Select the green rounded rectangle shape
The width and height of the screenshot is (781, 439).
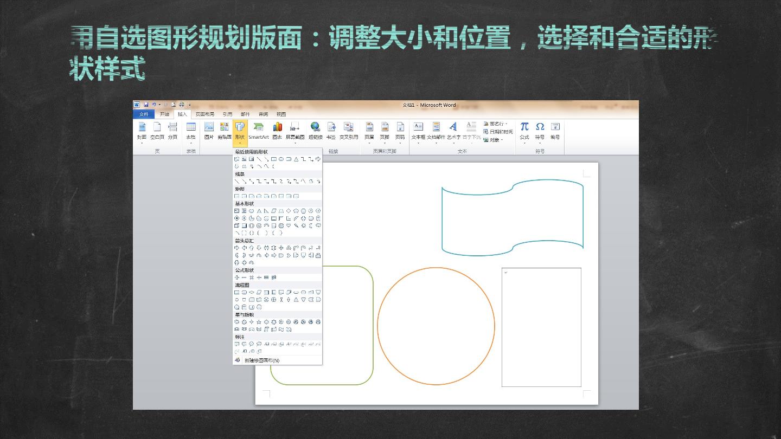(x=322, y=326)
